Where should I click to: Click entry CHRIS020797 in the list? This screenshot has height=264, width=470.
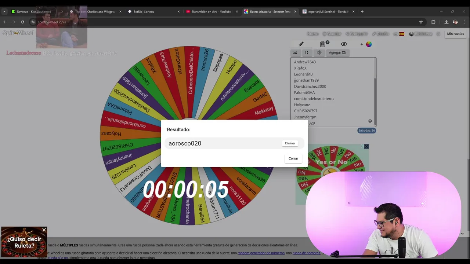pos(305,111)
